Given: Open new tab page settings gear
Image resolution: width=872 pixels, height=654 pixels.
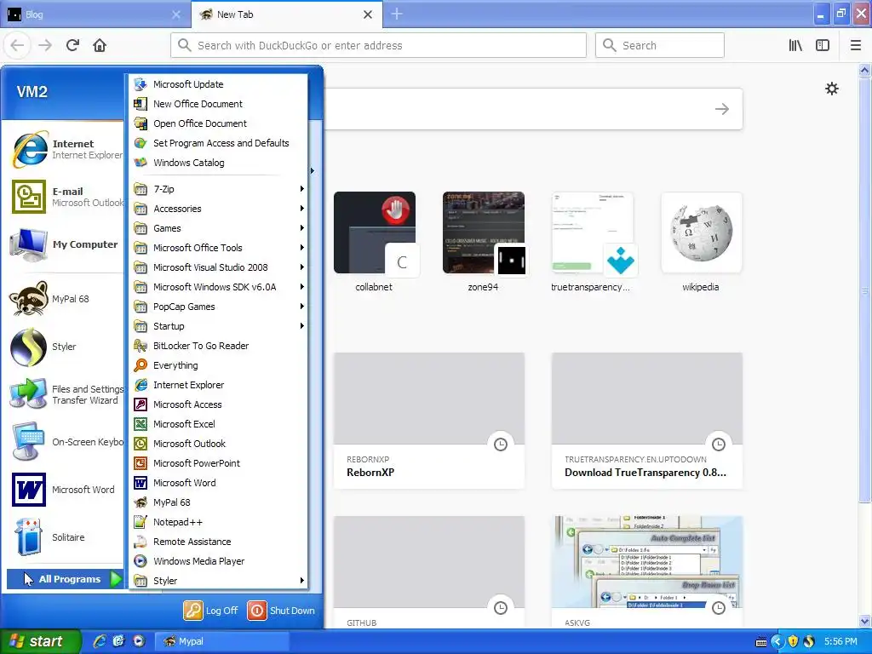Looking at the screenshot, I should [831, 89].
